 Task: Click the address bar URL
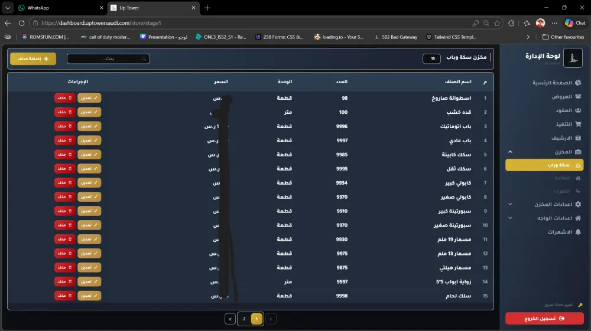101,23
